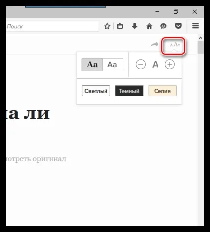Select the serif Aa font style
Image resolution: width=210 pixels, height=232 pixels.
click(92, 65)
